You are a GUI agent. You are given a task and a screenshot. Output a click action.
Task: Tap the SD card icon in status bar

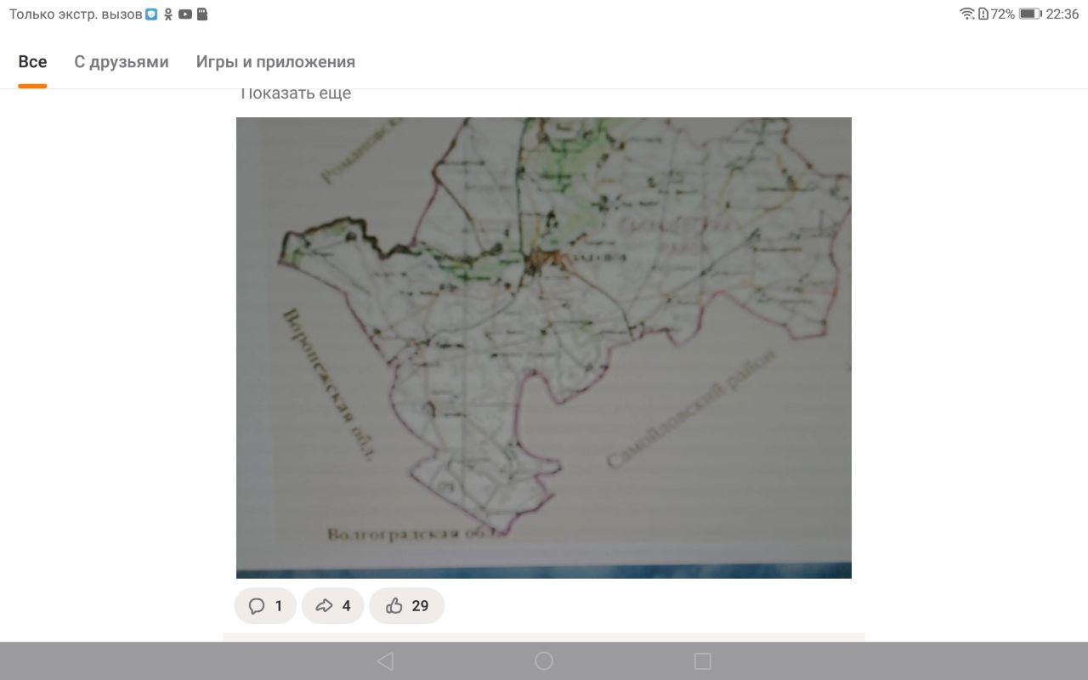pos(201,14)
